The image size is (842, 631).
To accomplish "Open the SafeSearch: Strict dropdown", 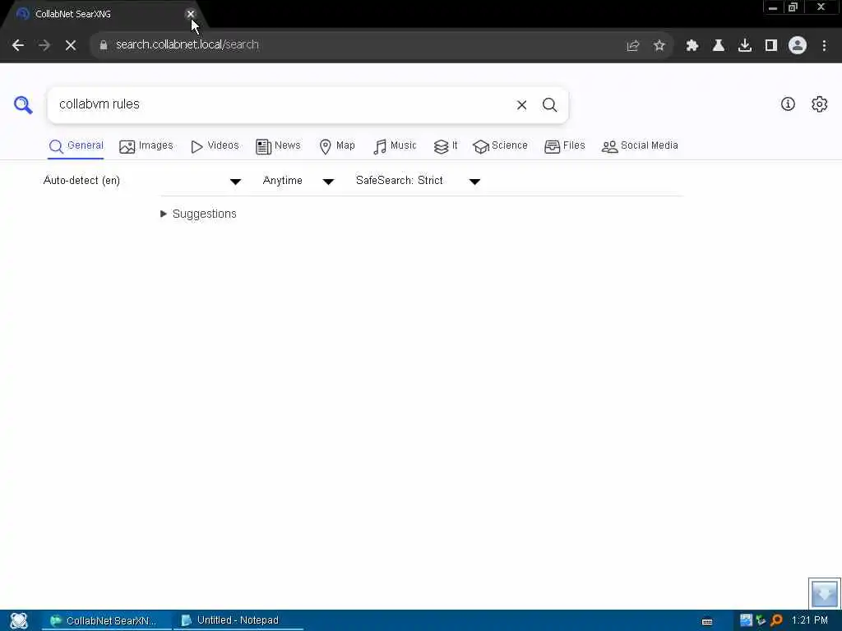I will point(418,181).
